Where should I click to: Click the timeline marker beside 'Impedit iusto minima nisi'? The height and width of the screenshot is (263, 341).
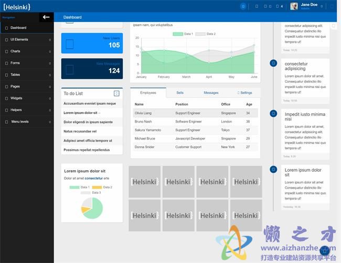click(273, 113)
